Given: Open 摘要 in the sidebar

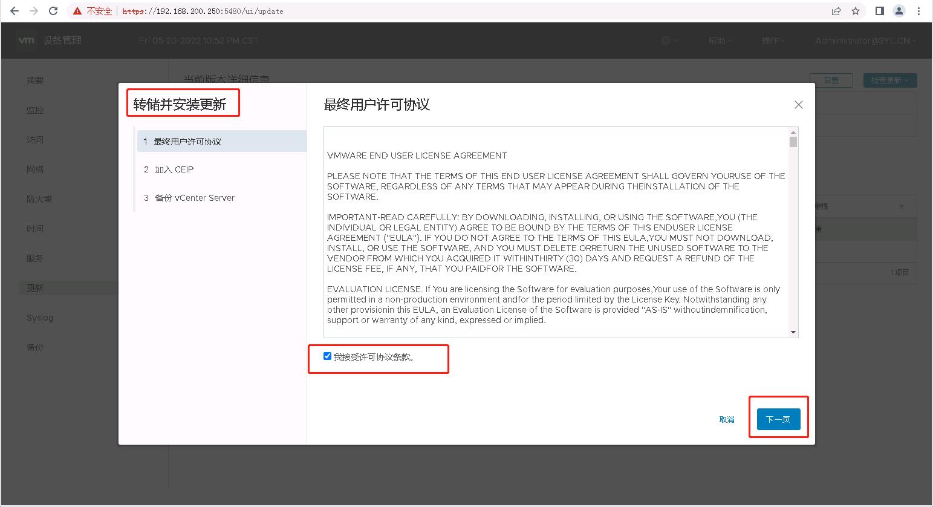Looking at the screenshot, I should pos(35,80).
